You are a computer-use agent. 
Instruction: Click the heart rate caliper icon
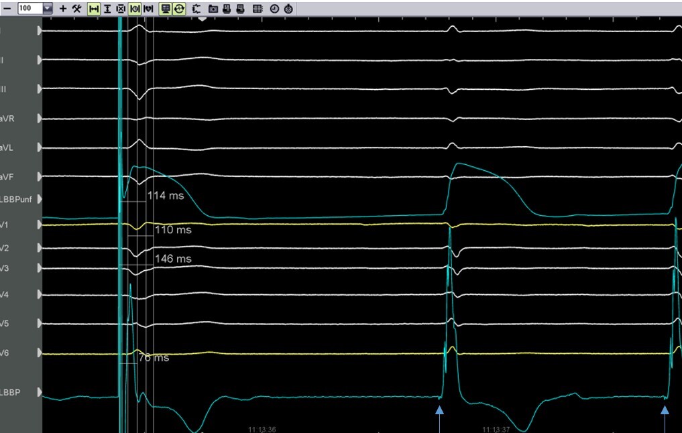(x=148, y=9)
